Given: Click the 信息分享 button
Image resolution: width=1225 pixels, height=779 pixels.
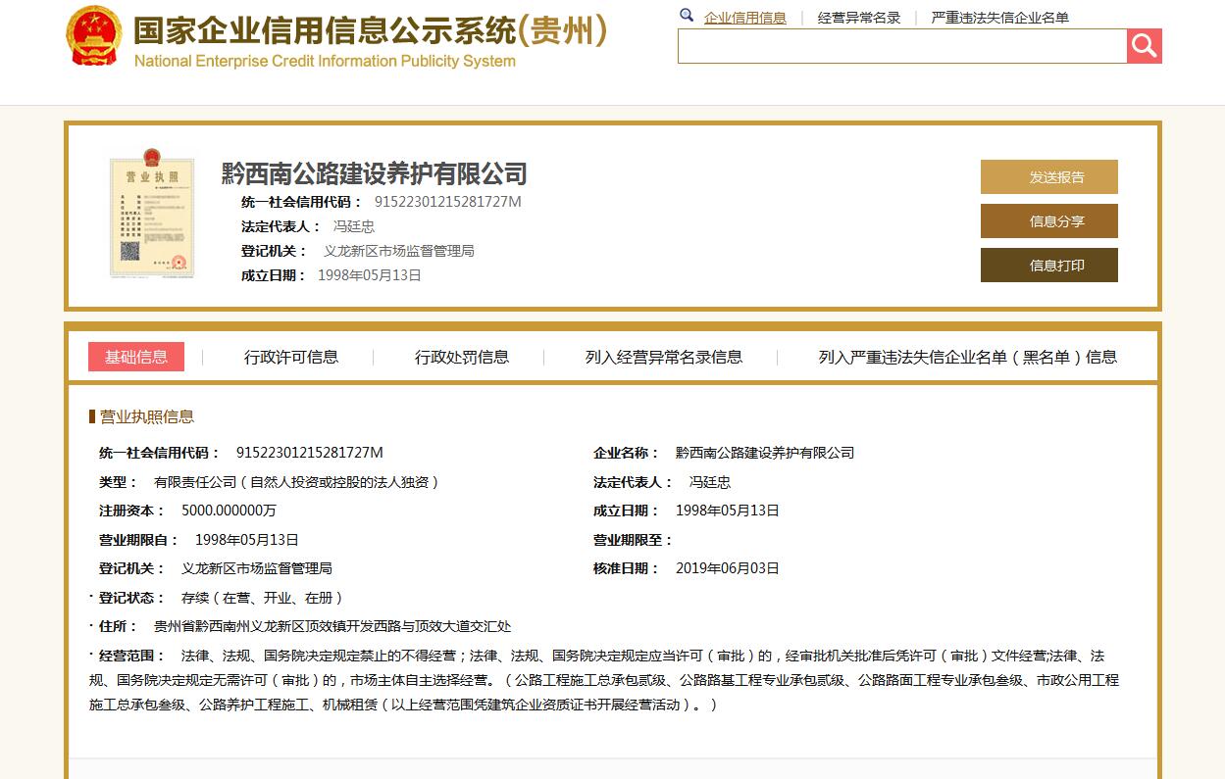Looking at the screenshot, I should (1048, 220).
